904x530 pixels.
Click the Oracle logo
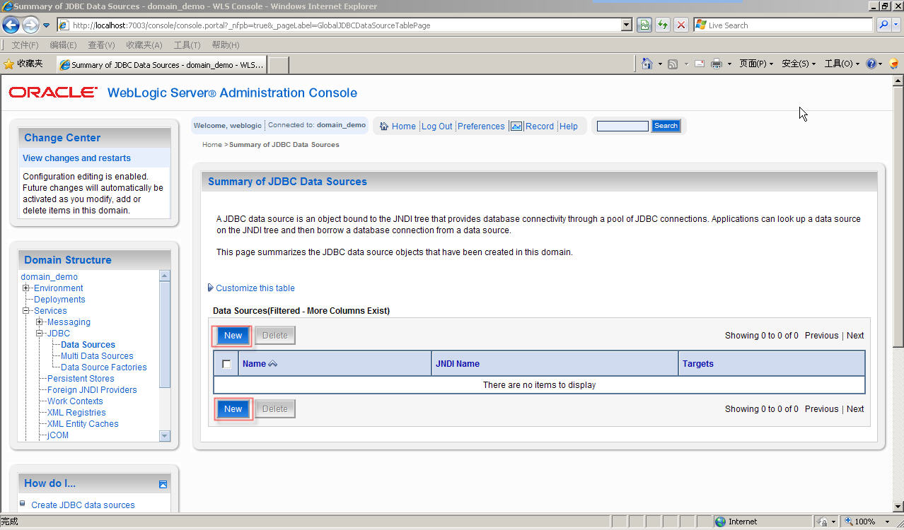tap(53, 93)
